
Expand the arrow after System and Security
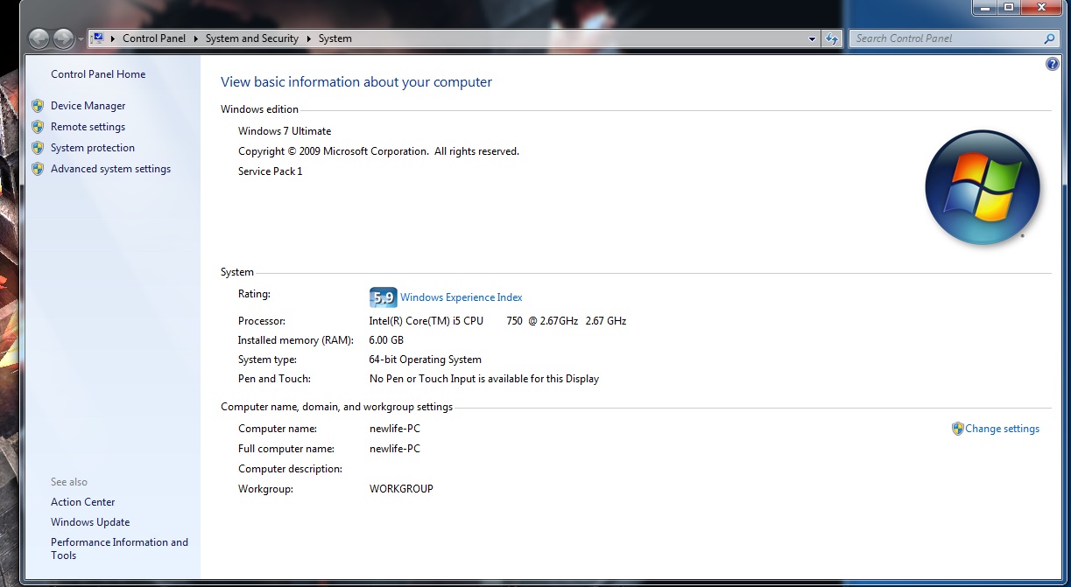pyautogui.click(x=309, y=38)
